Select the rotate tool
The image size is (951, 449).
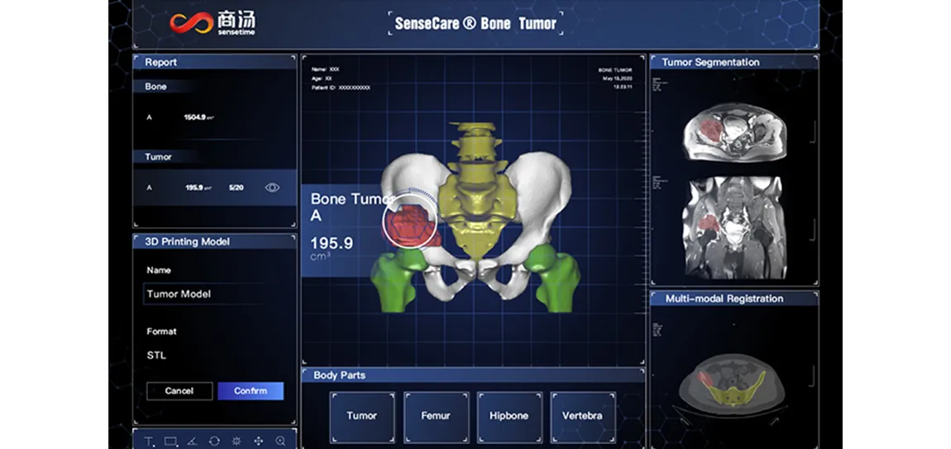(215, 441)
